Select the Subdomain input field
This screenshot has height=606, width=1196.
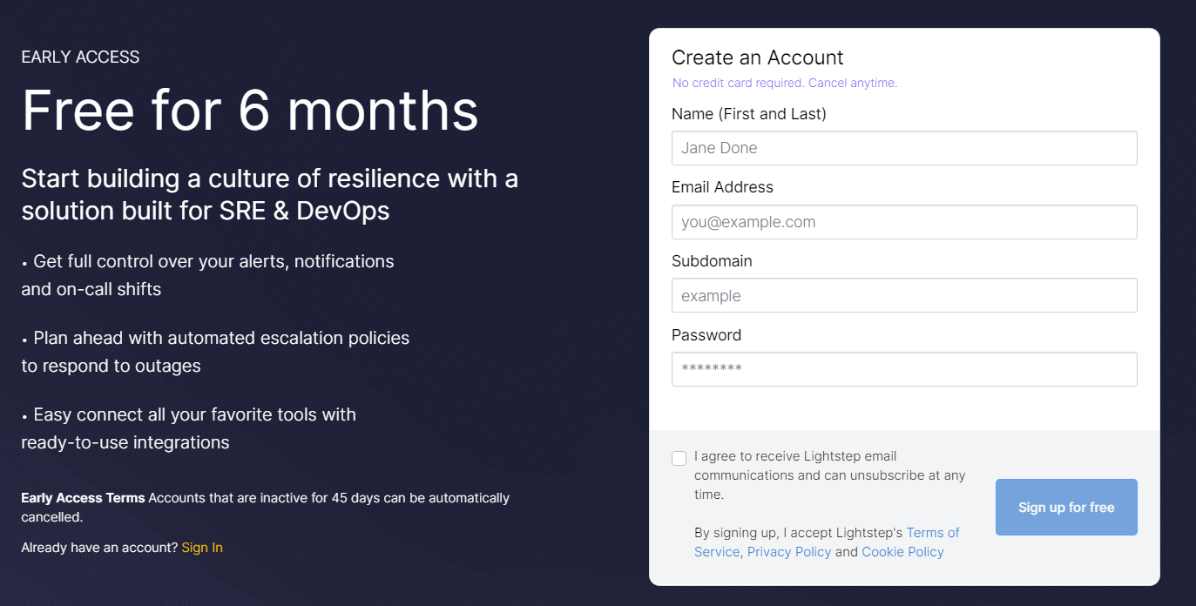point(903,296)
